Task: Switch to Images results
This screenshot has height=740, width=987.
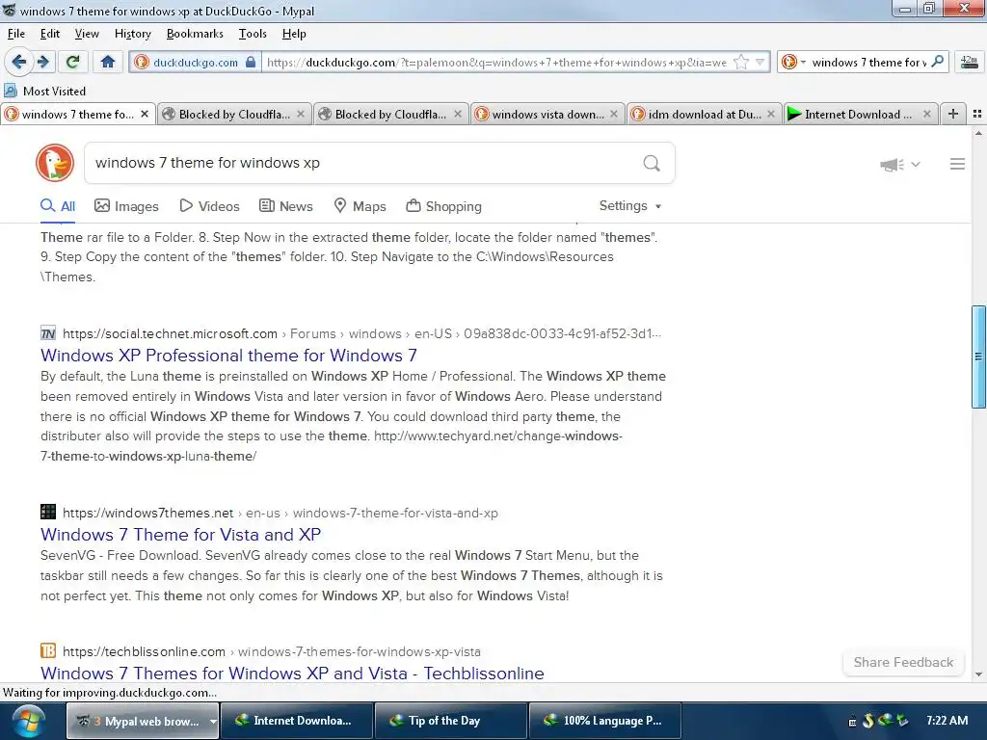Action: pos(126,206)
